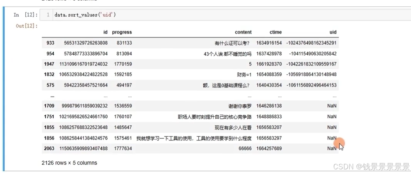The width and height of the screenshot is (411, 173).
Task: Select row index 2063
Action: click(x=49, y=148)
